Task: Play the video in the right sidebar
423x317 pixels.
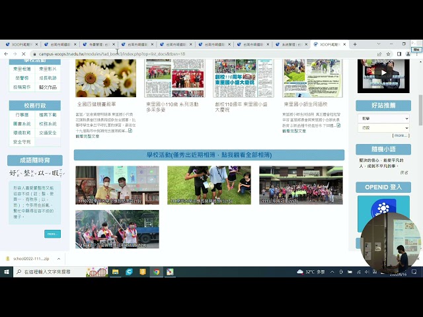Action: 383,73
